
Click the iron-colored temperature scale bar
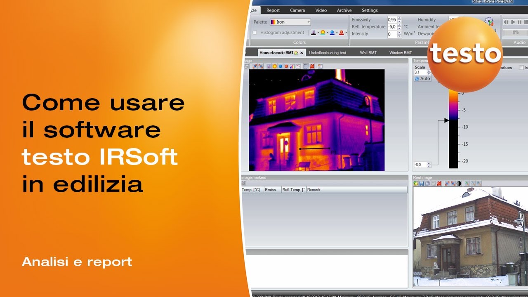(x=453, y=129)
